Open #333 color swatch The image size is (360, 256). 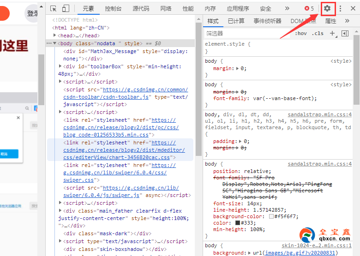coord(238,223)
